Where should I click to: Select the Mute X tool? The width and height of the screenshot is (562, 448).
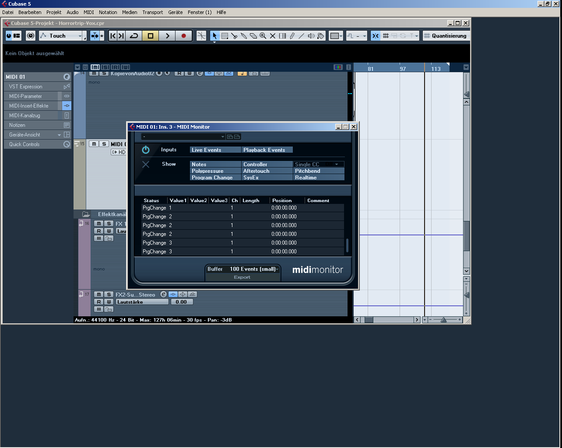[x=273, y=36]
